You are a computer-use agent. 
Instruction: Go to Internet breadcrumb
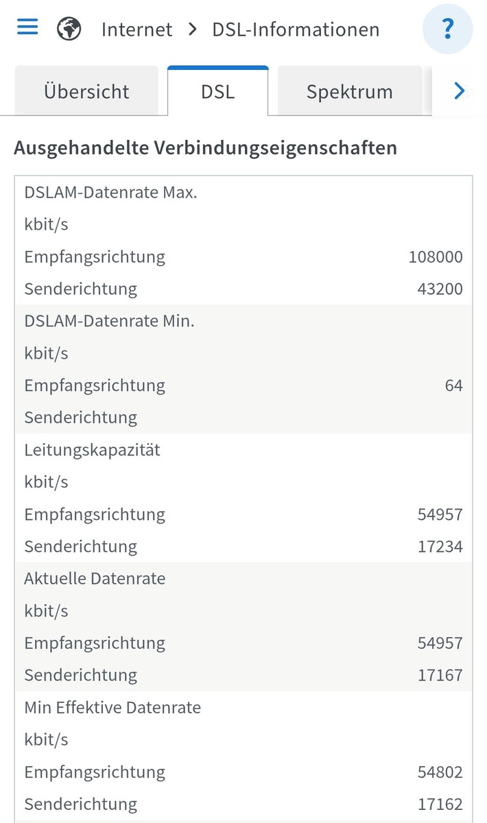[x=137, y=29]
